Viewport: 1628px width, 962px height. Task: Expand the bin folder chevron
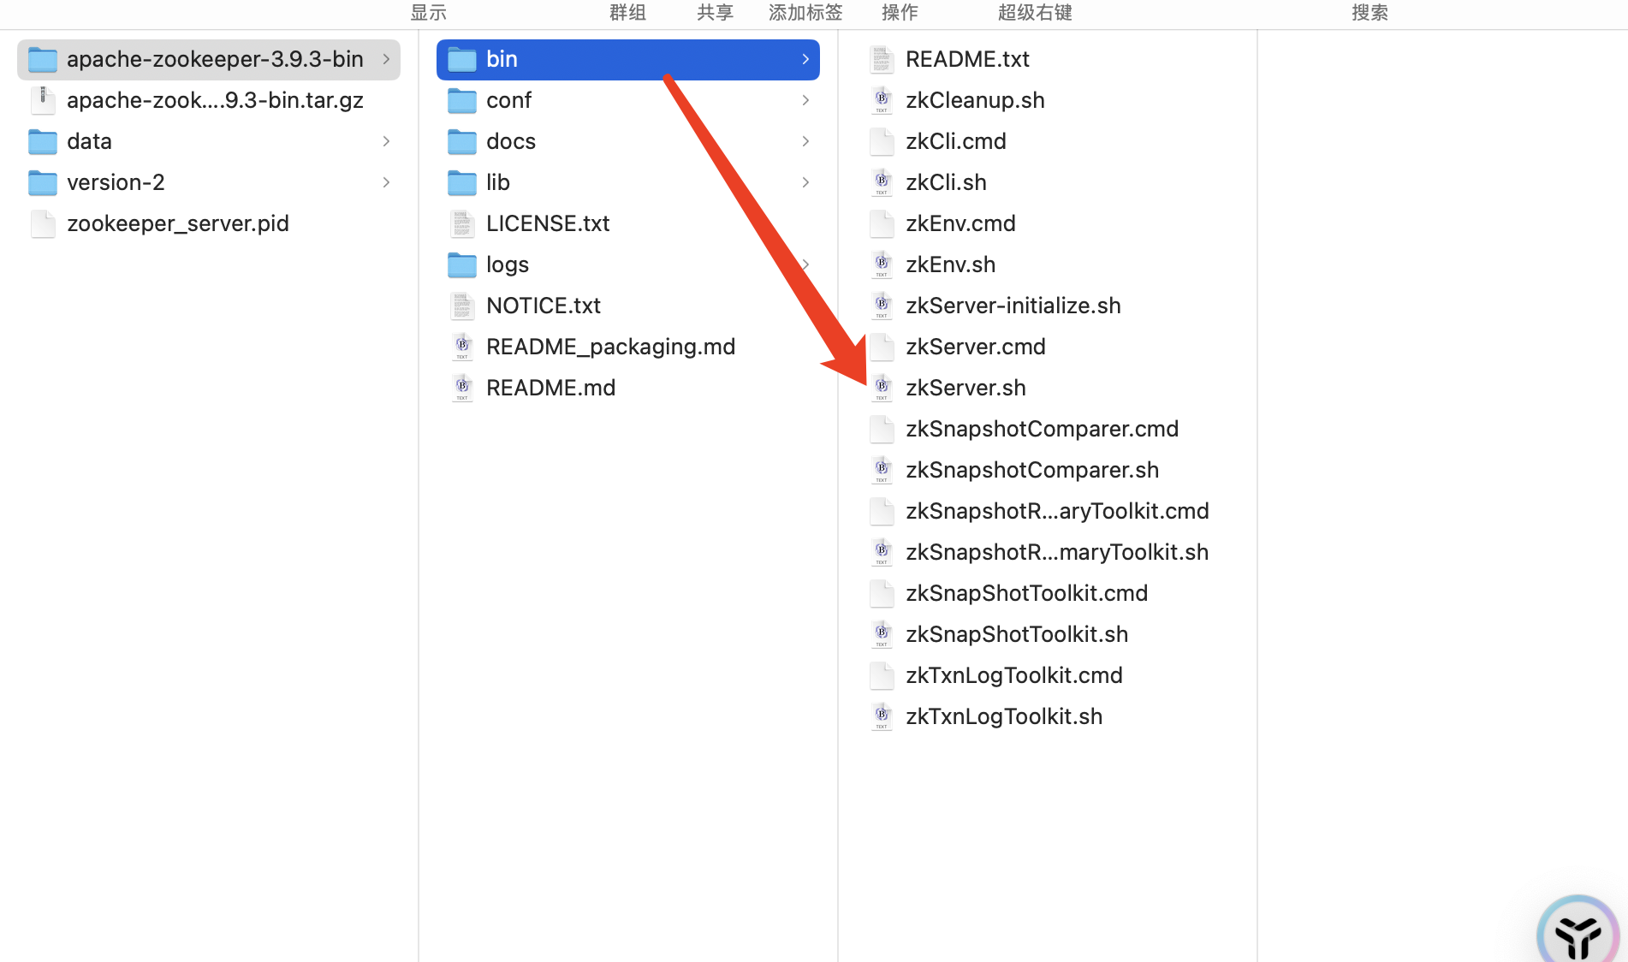(x=805, y=59)
